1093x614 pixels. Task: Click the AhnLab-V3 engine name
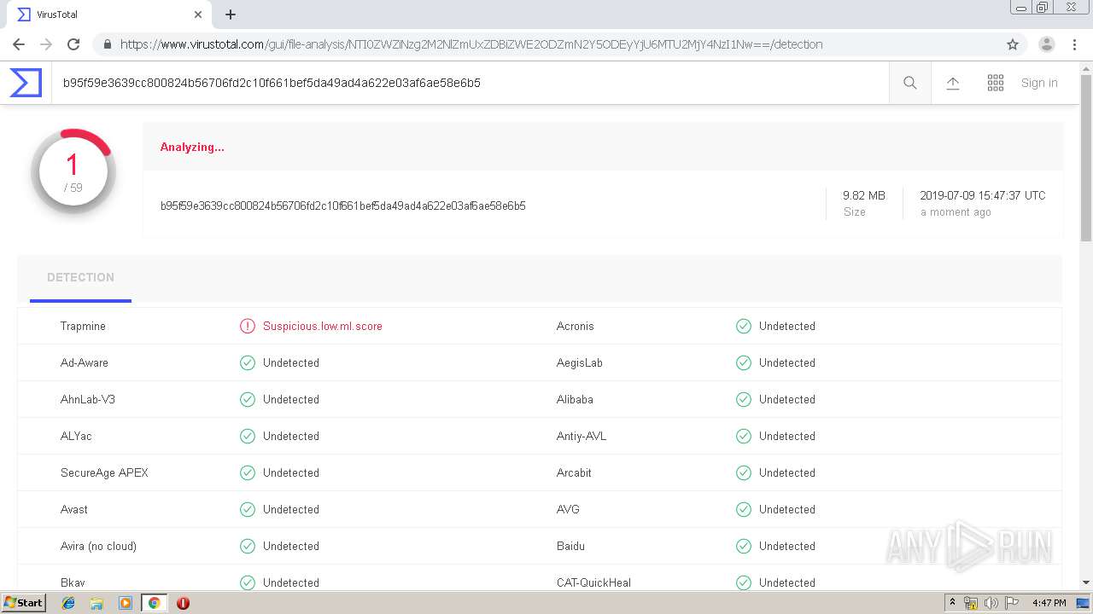[88, 399]
